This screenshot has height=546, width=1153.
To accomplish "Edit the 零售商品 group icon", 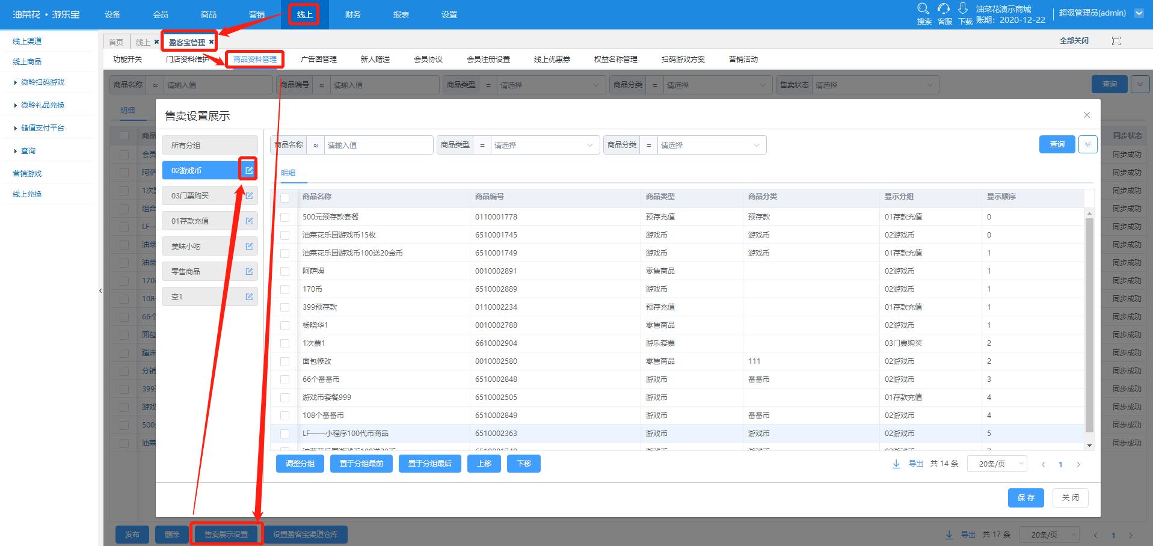I will click(249, 272).
